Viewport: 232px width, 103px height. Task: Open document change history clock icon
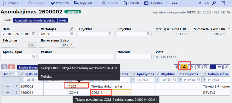228,12
